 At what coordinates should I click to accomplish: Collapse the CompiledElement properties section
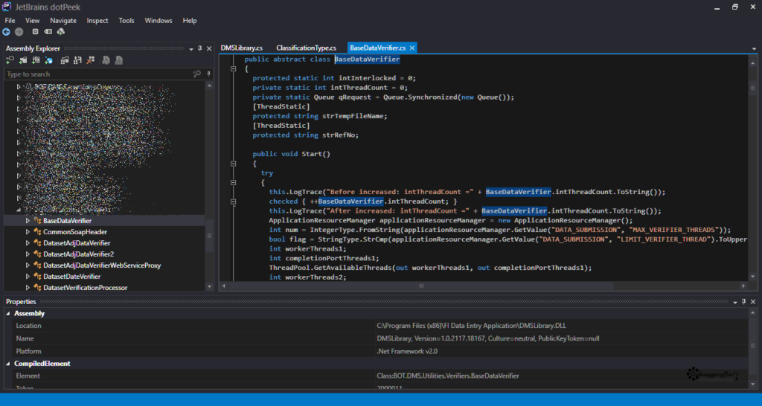pyautogui.click(x=7, y=364)
